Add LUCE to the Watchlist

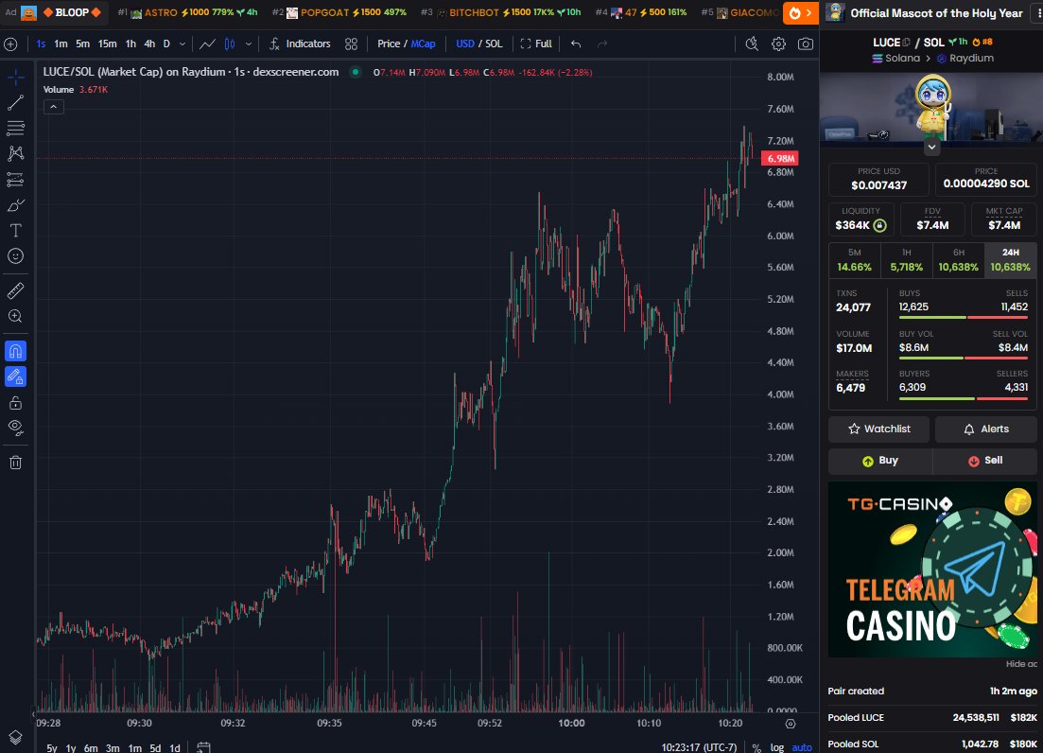click(x=878, y=429)
